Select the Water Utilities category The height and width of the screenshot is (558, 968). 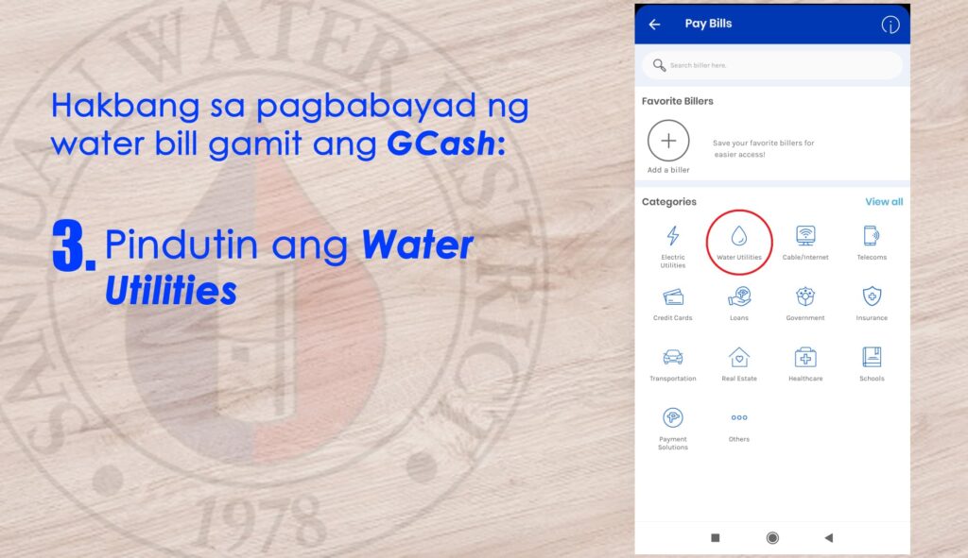click(739, 243)
